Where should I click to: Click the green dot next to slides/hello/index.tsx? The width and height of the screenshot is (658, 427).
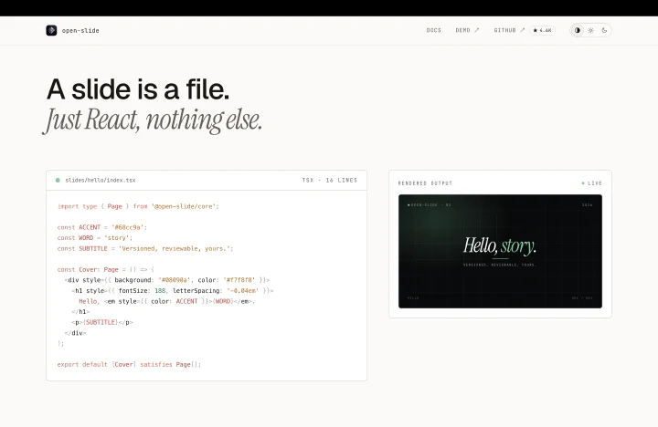coord(58,180)
